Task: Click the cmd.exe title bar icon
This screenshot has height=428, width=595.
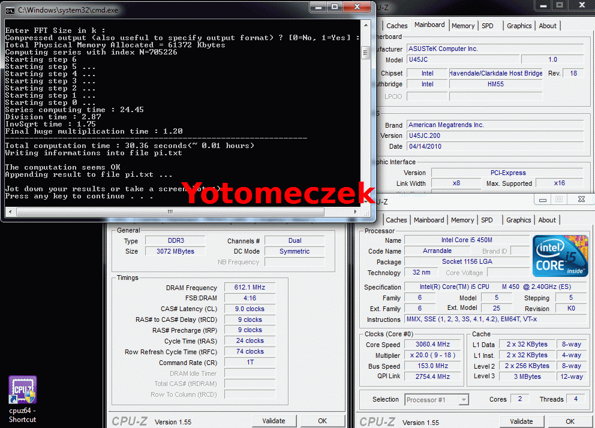Action: 10,10
